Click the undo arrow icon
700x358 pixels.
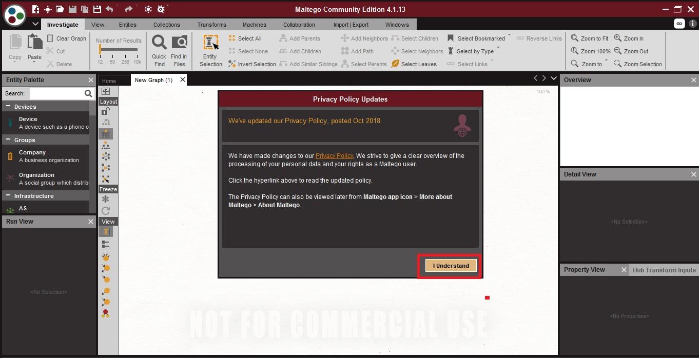click(x=109, y=9)
